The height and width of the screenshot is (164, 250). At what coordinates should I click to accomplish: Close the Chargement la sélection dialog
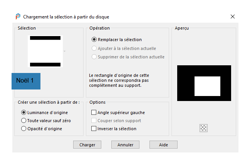pos(233,17)
